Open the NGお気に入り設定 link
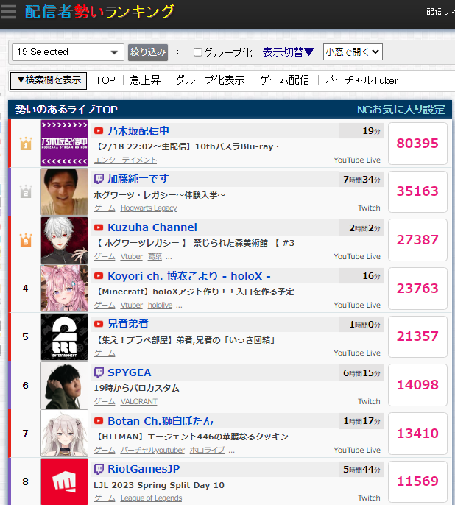The height and width of the screenshot is (505, 455). (401, 110)
